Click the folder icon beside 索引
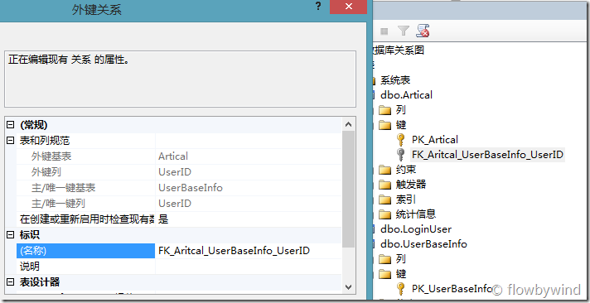Image resolution: width=590 pixels, height=303 pixels. point(385,200)
